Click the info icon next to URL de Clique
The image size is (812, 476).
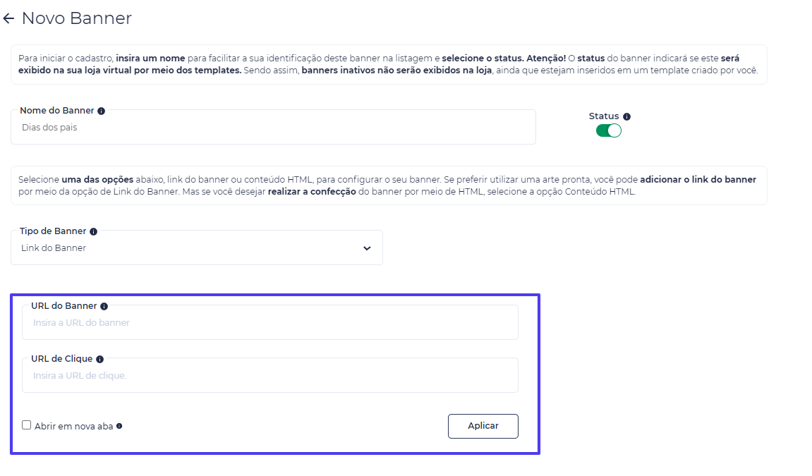pyautogui.click(x=100, y=359)
